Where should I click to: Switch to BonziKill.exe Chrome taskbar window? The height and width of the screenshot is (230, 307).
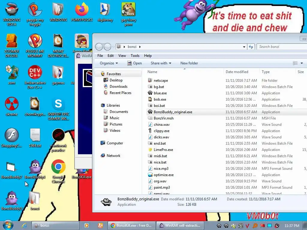click(132, 226)
